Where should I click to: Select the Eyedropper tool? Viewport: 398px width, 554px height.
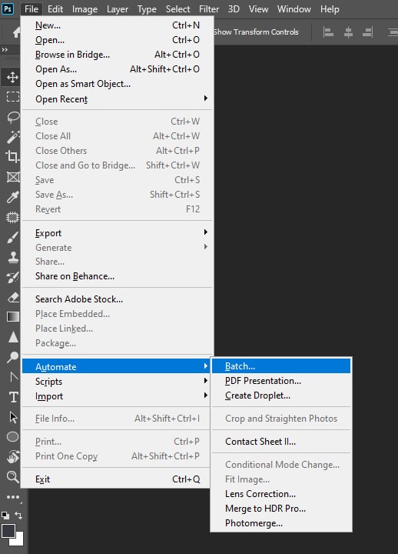13,197
